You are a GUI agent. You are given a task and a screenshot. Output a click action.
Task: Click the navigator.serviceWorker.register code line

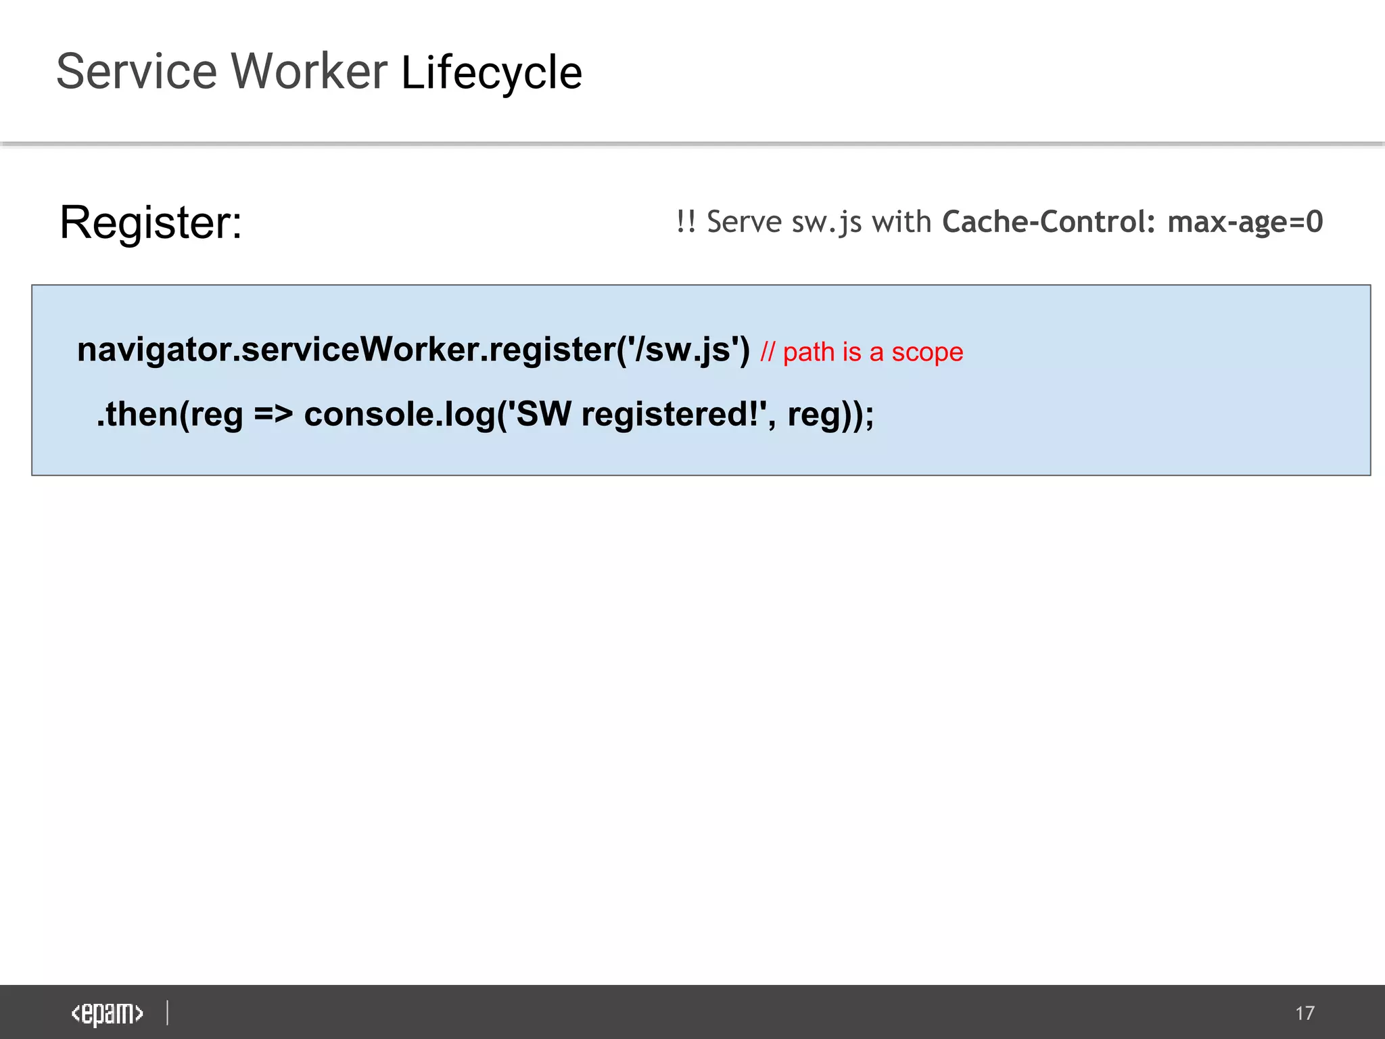pos(413,350)
